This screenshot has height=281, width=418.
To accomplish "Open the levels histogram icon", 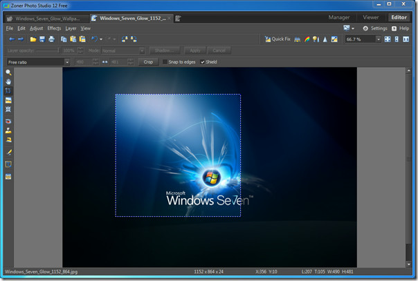I will coord(298,39).
